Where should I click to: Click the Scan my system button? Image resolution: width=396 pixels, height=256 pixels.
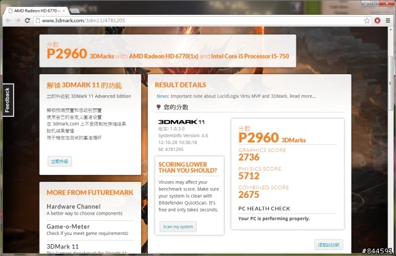click(178, 227)
